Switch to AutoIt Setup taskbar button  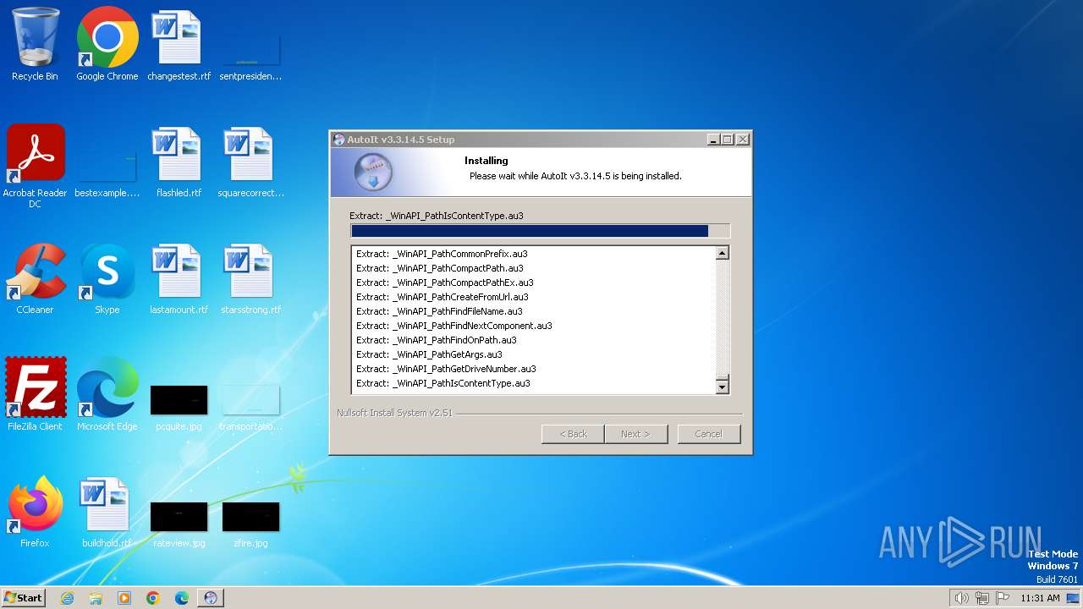click(211, 598)
